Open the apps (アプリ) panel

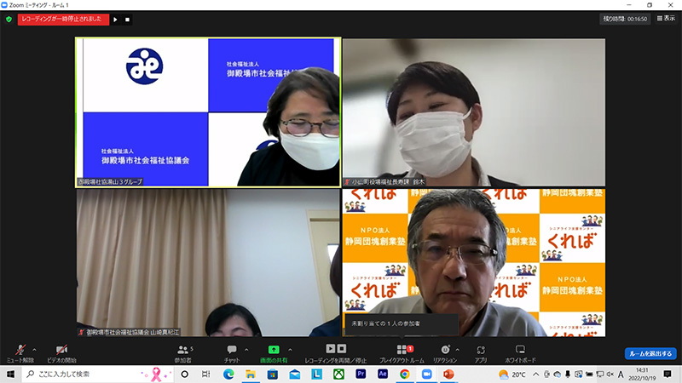click(481, 352)
